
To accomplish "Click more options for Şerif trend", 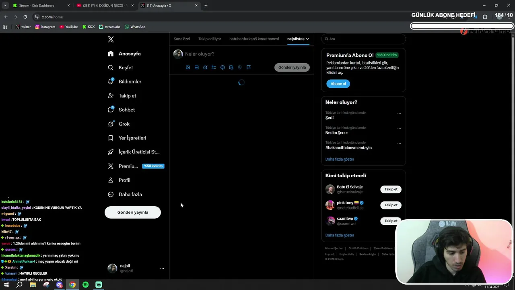I will coord(399,113).
